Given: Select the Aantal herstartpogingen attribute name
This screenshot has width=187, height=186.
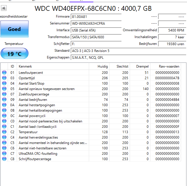Looking at the screenshot, I should (37, 105).
